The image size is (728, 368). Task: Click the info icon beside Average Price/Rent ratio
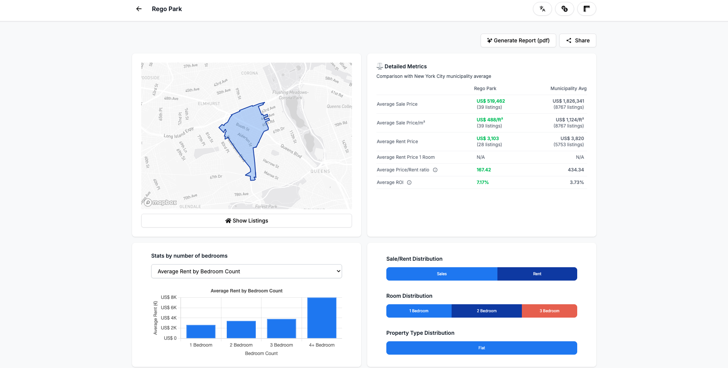(435, 169)
